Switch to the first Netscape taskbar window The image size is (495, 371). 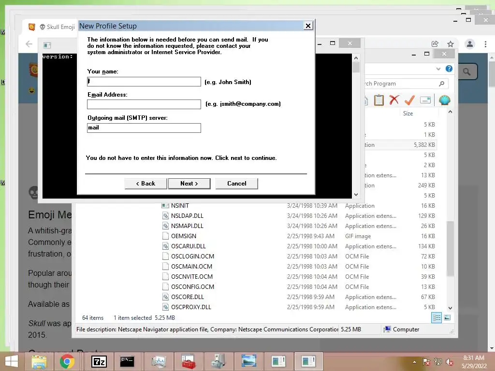pyautogui.click(x=278, y=361)
